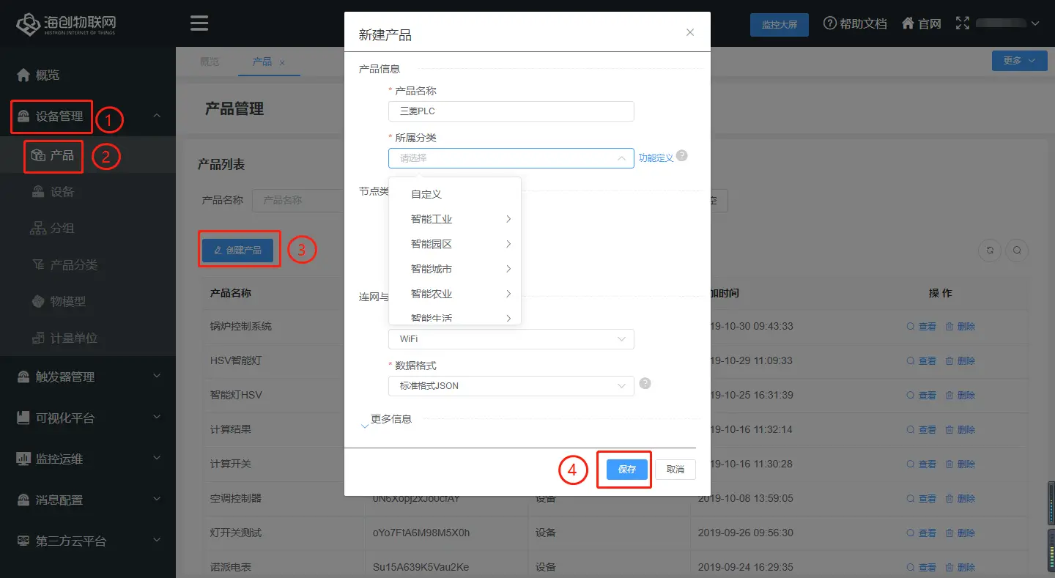
Task: View the 2019-10-08 13:59:05 row
Action: tap(922, 499)
